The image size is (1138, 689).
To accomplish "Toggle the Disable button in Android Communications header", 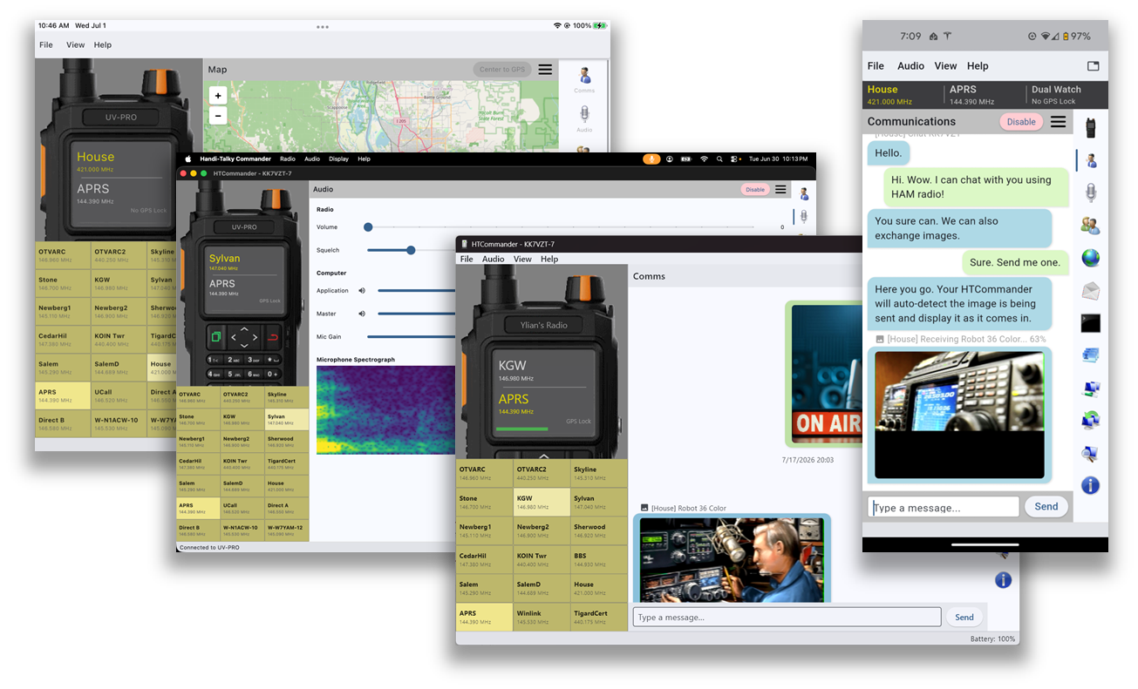I will pos(1021,122).
